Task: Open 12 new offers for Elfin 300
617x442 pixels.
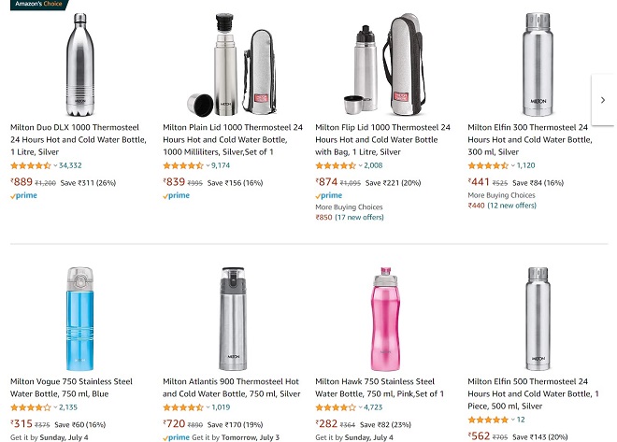Action: tap(512, 206)
